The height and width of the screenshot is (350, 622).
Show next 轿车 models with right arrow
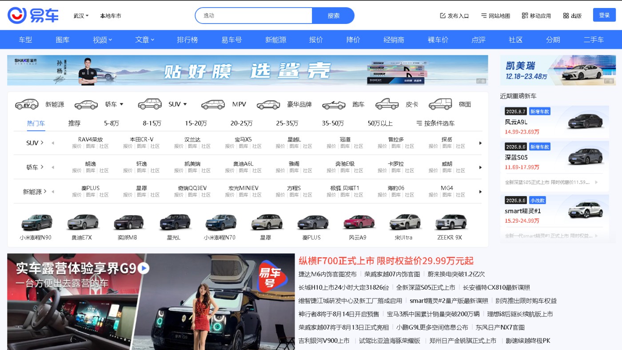(x=480, y=168)
